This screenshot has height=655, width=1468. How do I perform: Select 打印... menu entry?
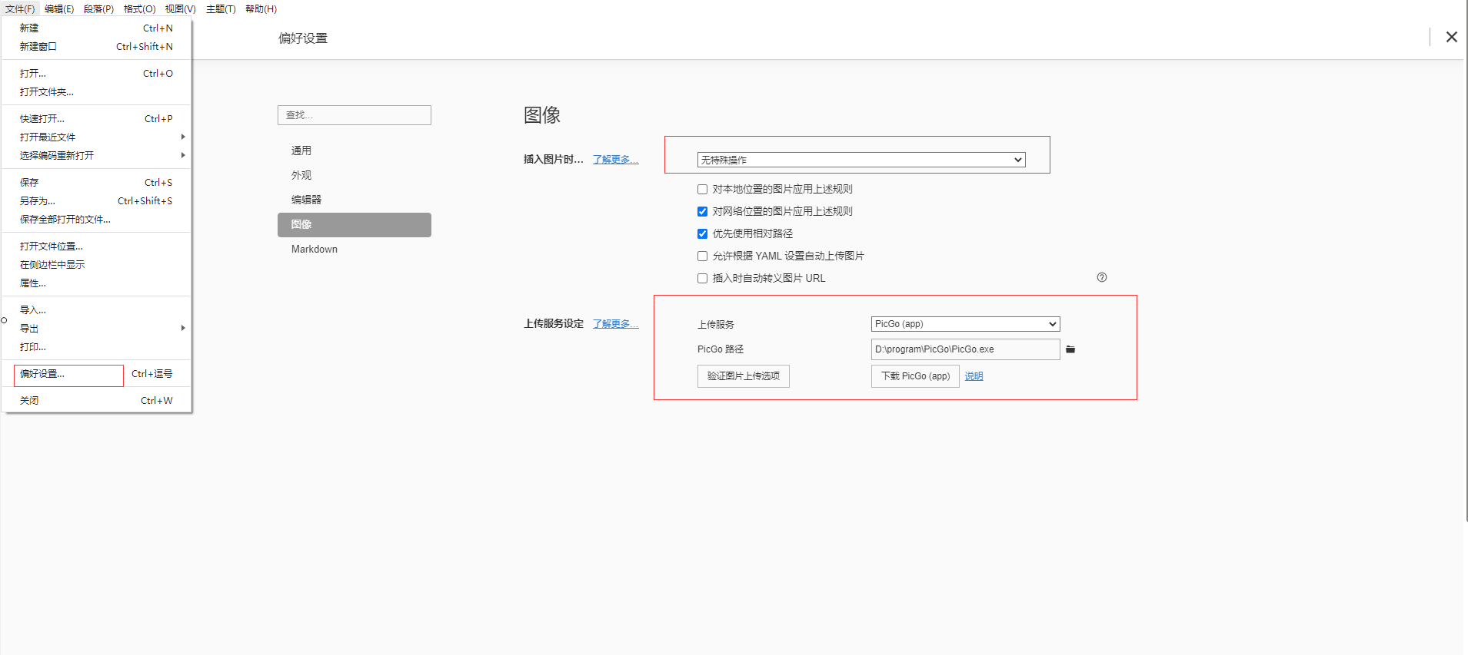click(x=97, y=346)
